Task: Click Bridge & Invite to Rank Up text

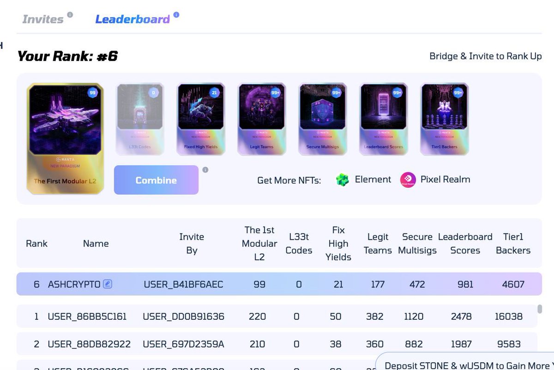Action: [x=486, y=56]
